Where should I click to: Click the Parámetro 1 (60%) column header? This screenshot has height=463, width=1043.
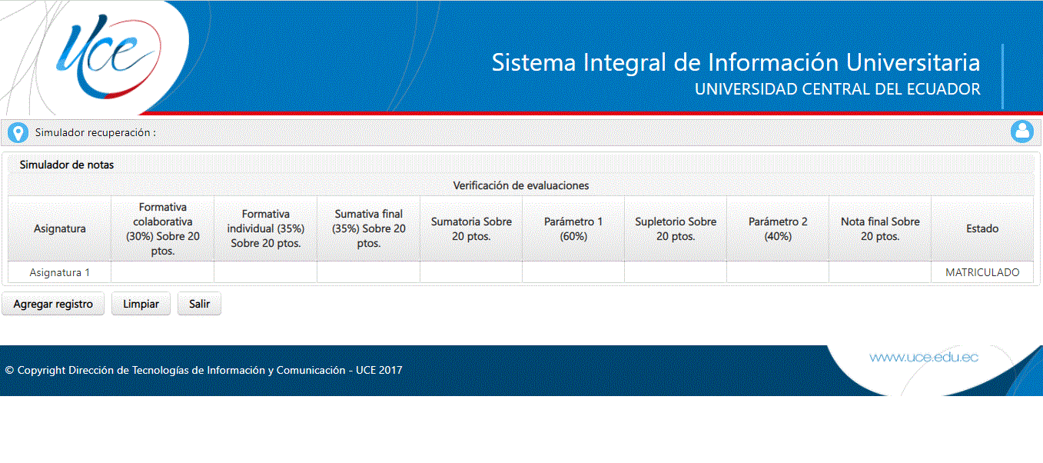(x=573, y=228)
